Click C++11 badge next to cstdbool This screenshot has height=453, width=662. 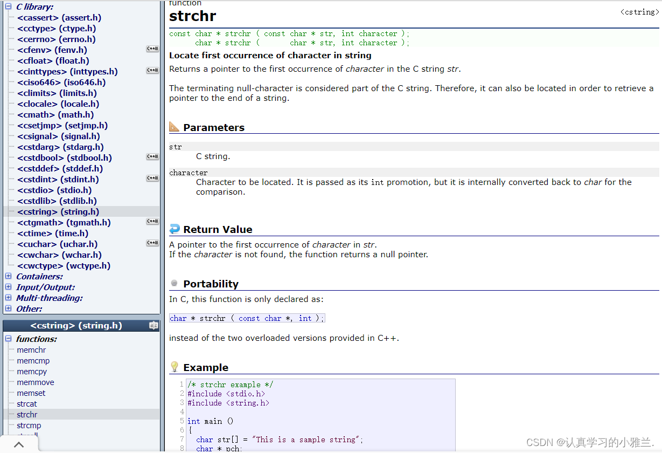click(x=152, y=157)
